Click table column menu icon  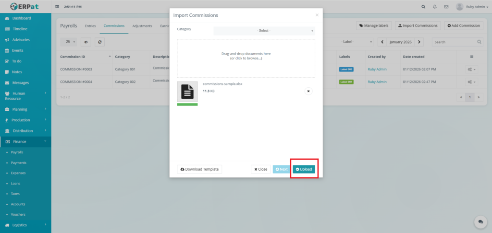click(x=472, y=57)
